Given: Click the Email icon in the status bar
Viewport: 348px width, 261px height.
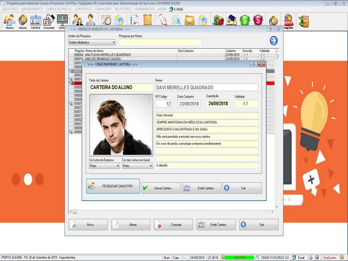Looking at the screenshot, I should click(x=299, y=258).
